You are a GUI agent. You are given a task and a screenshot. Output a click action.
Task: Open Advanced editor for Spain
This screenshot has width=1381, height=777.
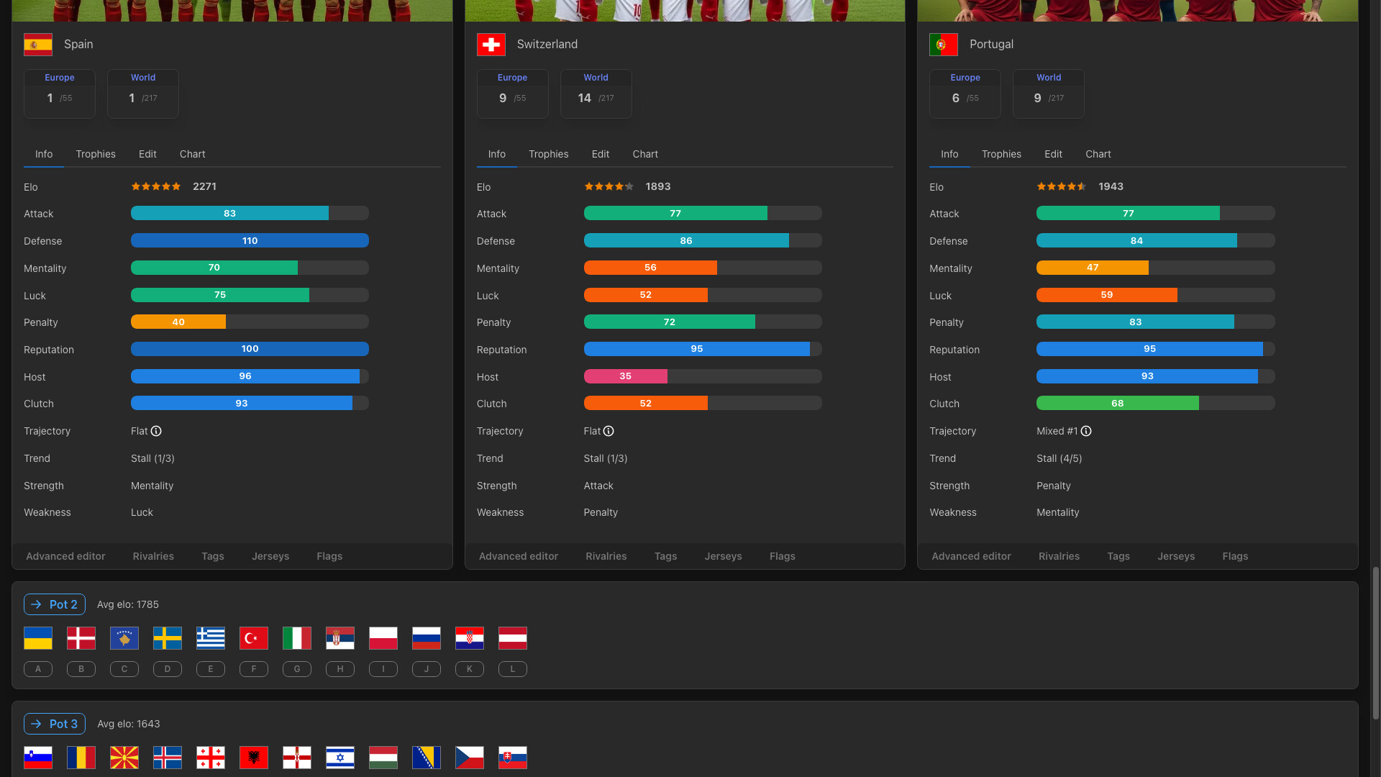(65, 556)
